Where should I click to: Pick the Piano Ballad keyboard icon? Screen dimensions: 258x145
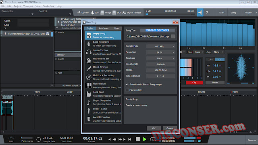click(89, 85)
